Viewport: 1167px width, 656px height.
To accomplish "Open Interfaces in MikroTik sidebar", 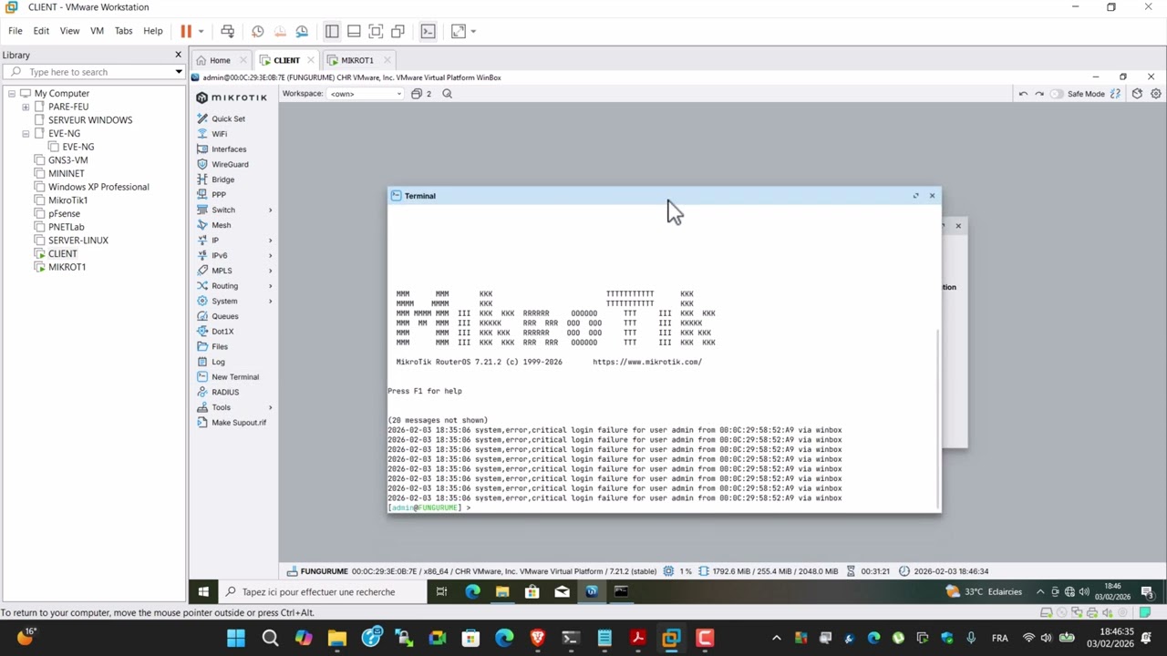I will click(x=229, y=149).
